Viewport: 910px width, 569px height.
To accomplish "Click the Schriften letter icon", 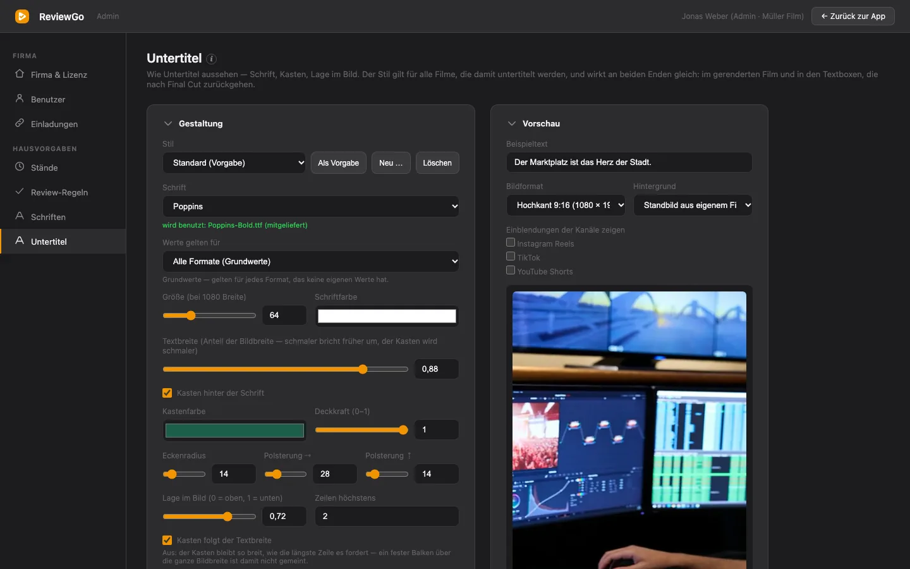I will [x=20, y=216].
